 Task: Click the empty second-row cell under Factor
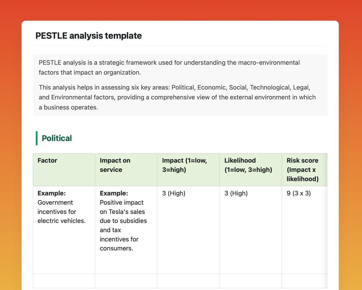[64, 281]
